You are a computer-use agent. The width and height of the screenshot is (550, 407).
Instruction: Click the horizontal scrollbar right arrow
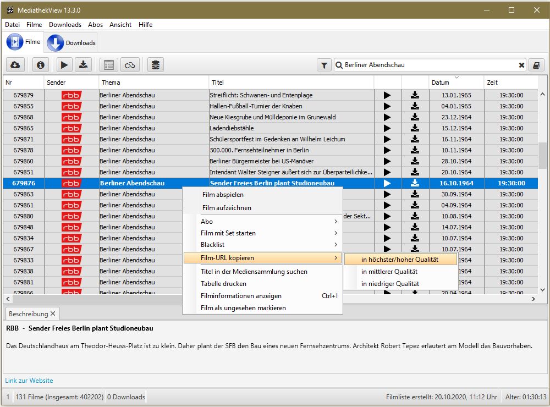533,299
